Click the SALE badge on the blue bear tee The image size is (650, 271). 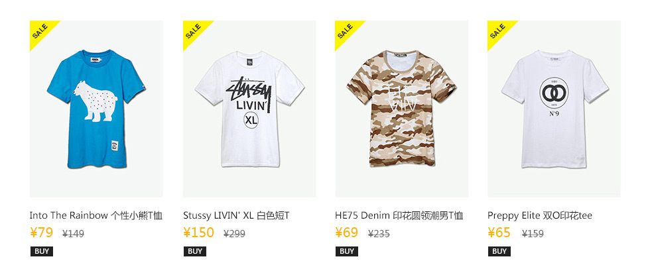tap(40, 32)
